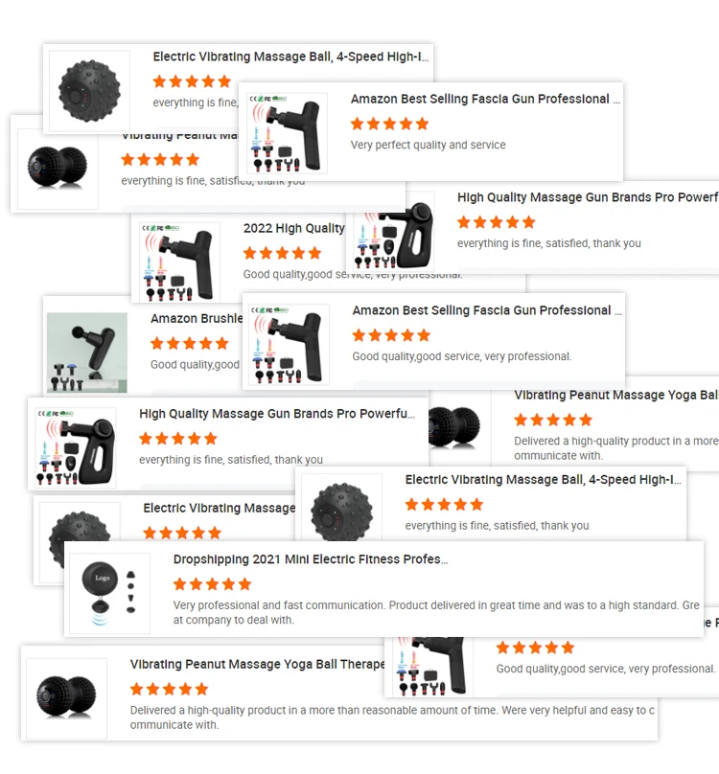The width and height of the screenshot is (719, 774).
Task: Click the stars under the "Yoga Ball Therape" title
Action: click(x=169, y=690)
